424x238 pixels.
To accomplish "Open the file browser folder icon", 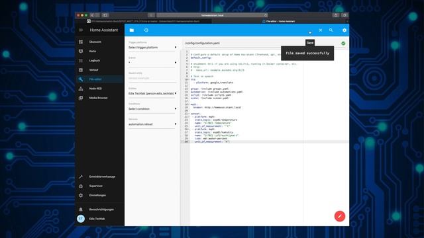I will click(132, 30).
